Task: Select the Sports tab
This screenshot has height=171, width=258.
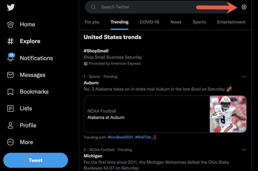Action: pyautogui.click(x=199, y=22)
